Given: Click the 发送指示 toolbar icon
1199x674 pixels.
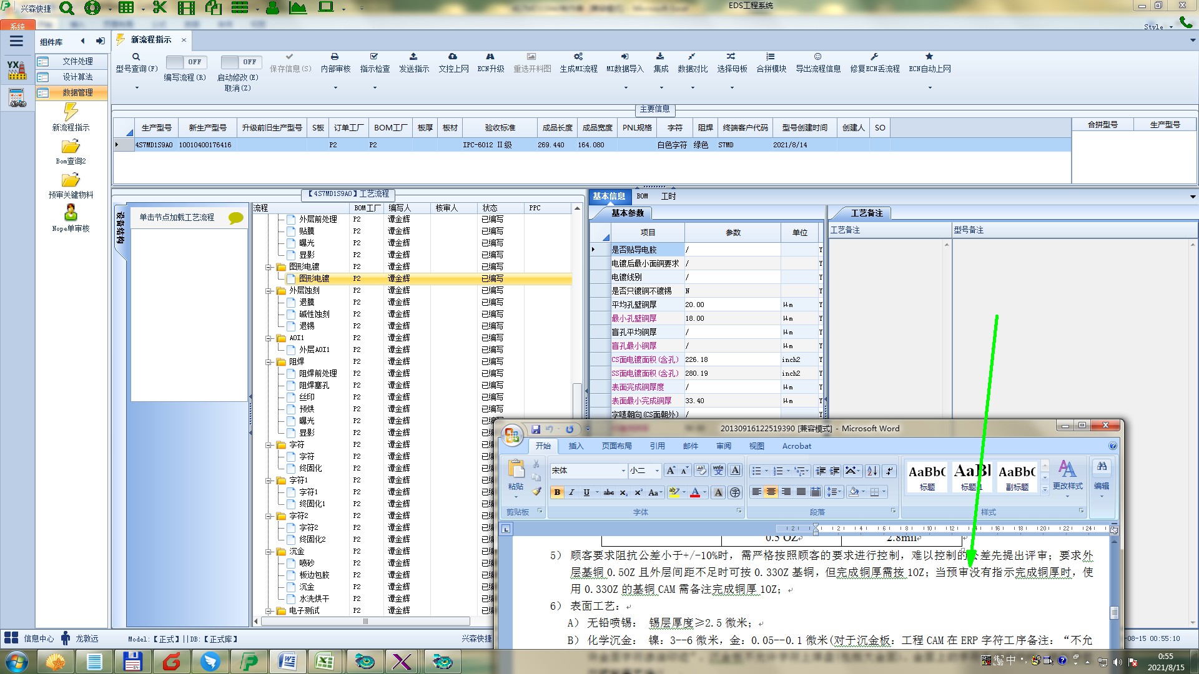Looking at the screenshot, I should 413,57.
